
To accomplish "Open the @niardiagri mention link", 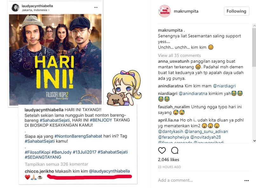I will [x=224, y=86].
